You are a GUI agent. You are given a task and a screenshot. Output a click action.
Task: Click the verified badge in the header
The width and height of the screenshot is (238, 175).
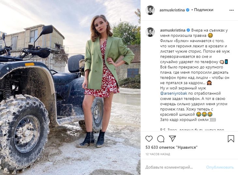187,10
